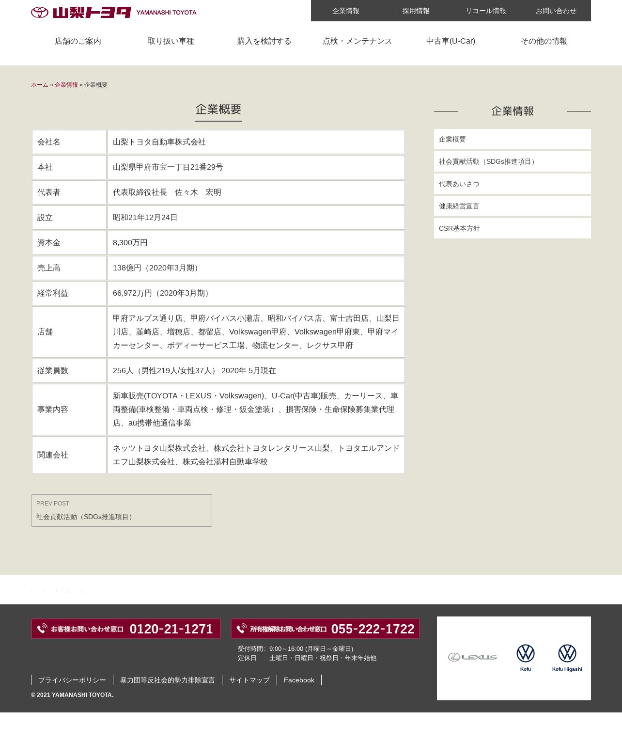Open the 店舗のご案内 menu
Screen dimensions: 622x742
click(x=78, y=41)
